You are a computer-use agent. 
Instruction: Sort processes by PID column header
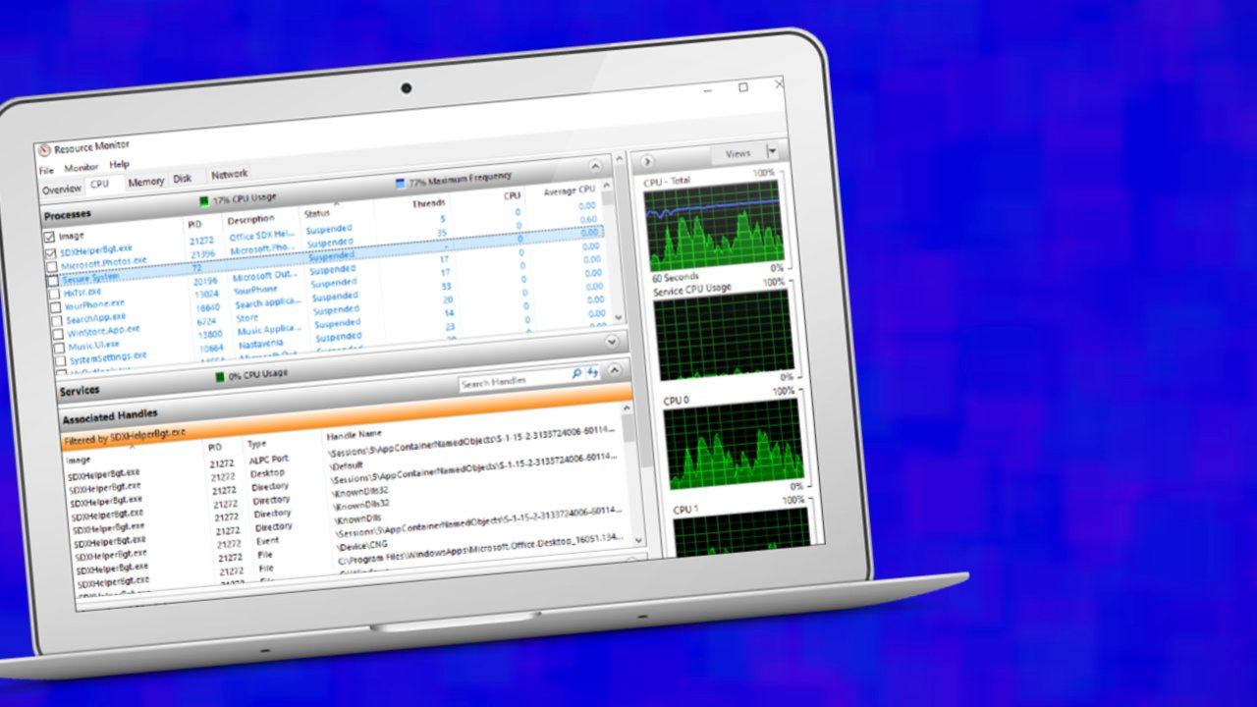pyautogui.click(x=194, y=225)
